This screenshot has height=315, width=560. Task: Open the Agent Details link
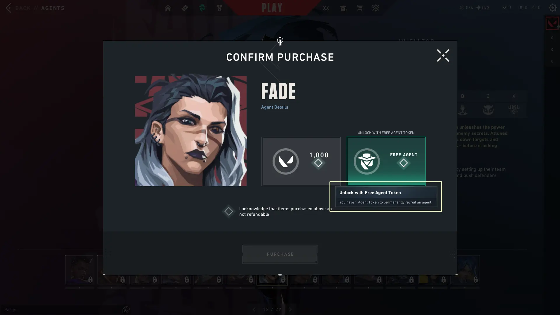pos(274,107)
